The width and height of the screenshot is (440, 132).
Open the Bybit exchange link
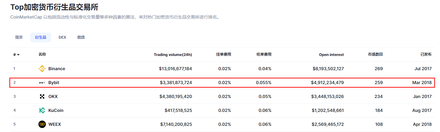pos(54,83)
